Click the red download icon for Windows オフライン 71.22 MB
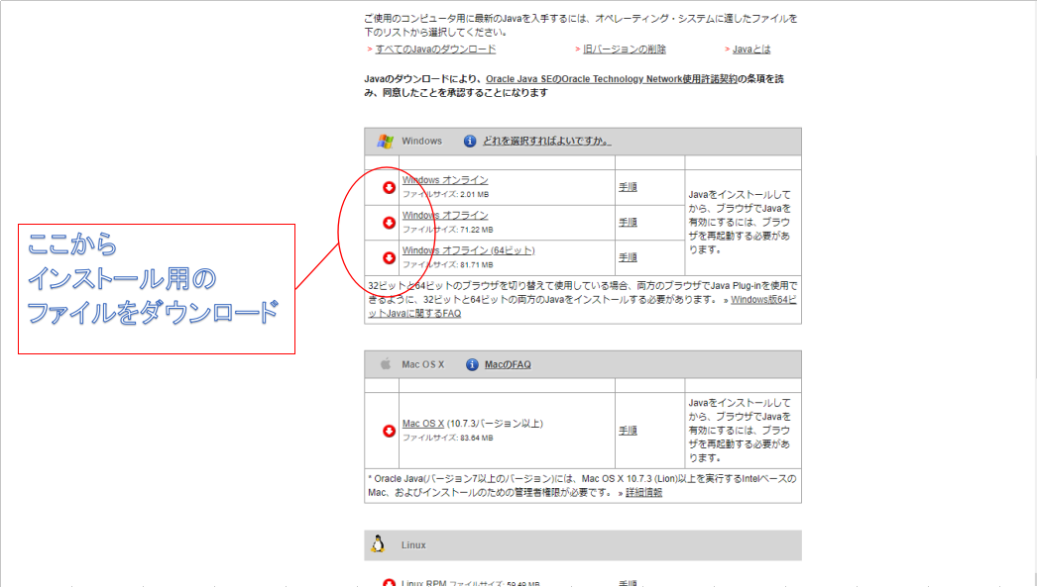Screen dimensions: 1037x587 pyautogui.click(x=389, y=223)
